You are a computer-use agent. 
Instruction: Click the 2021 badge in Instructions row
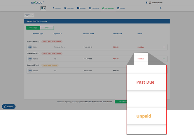(x=30, y=70)
